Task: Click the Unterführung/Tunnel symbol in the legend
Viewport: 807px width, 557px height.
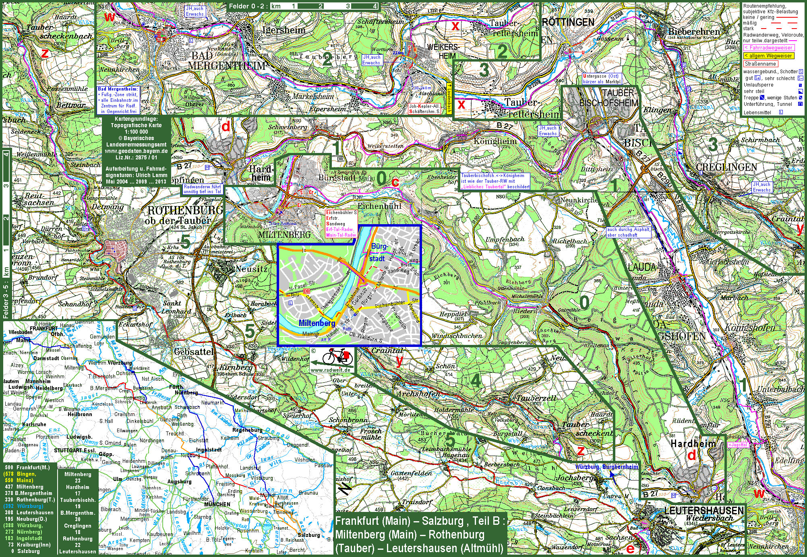Action: pos(800,104)
